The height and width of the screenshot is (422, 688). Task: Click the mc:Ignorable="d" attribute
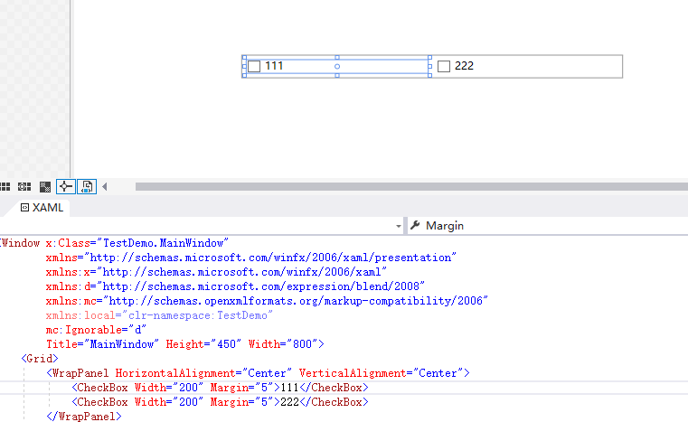click(96, 330)
